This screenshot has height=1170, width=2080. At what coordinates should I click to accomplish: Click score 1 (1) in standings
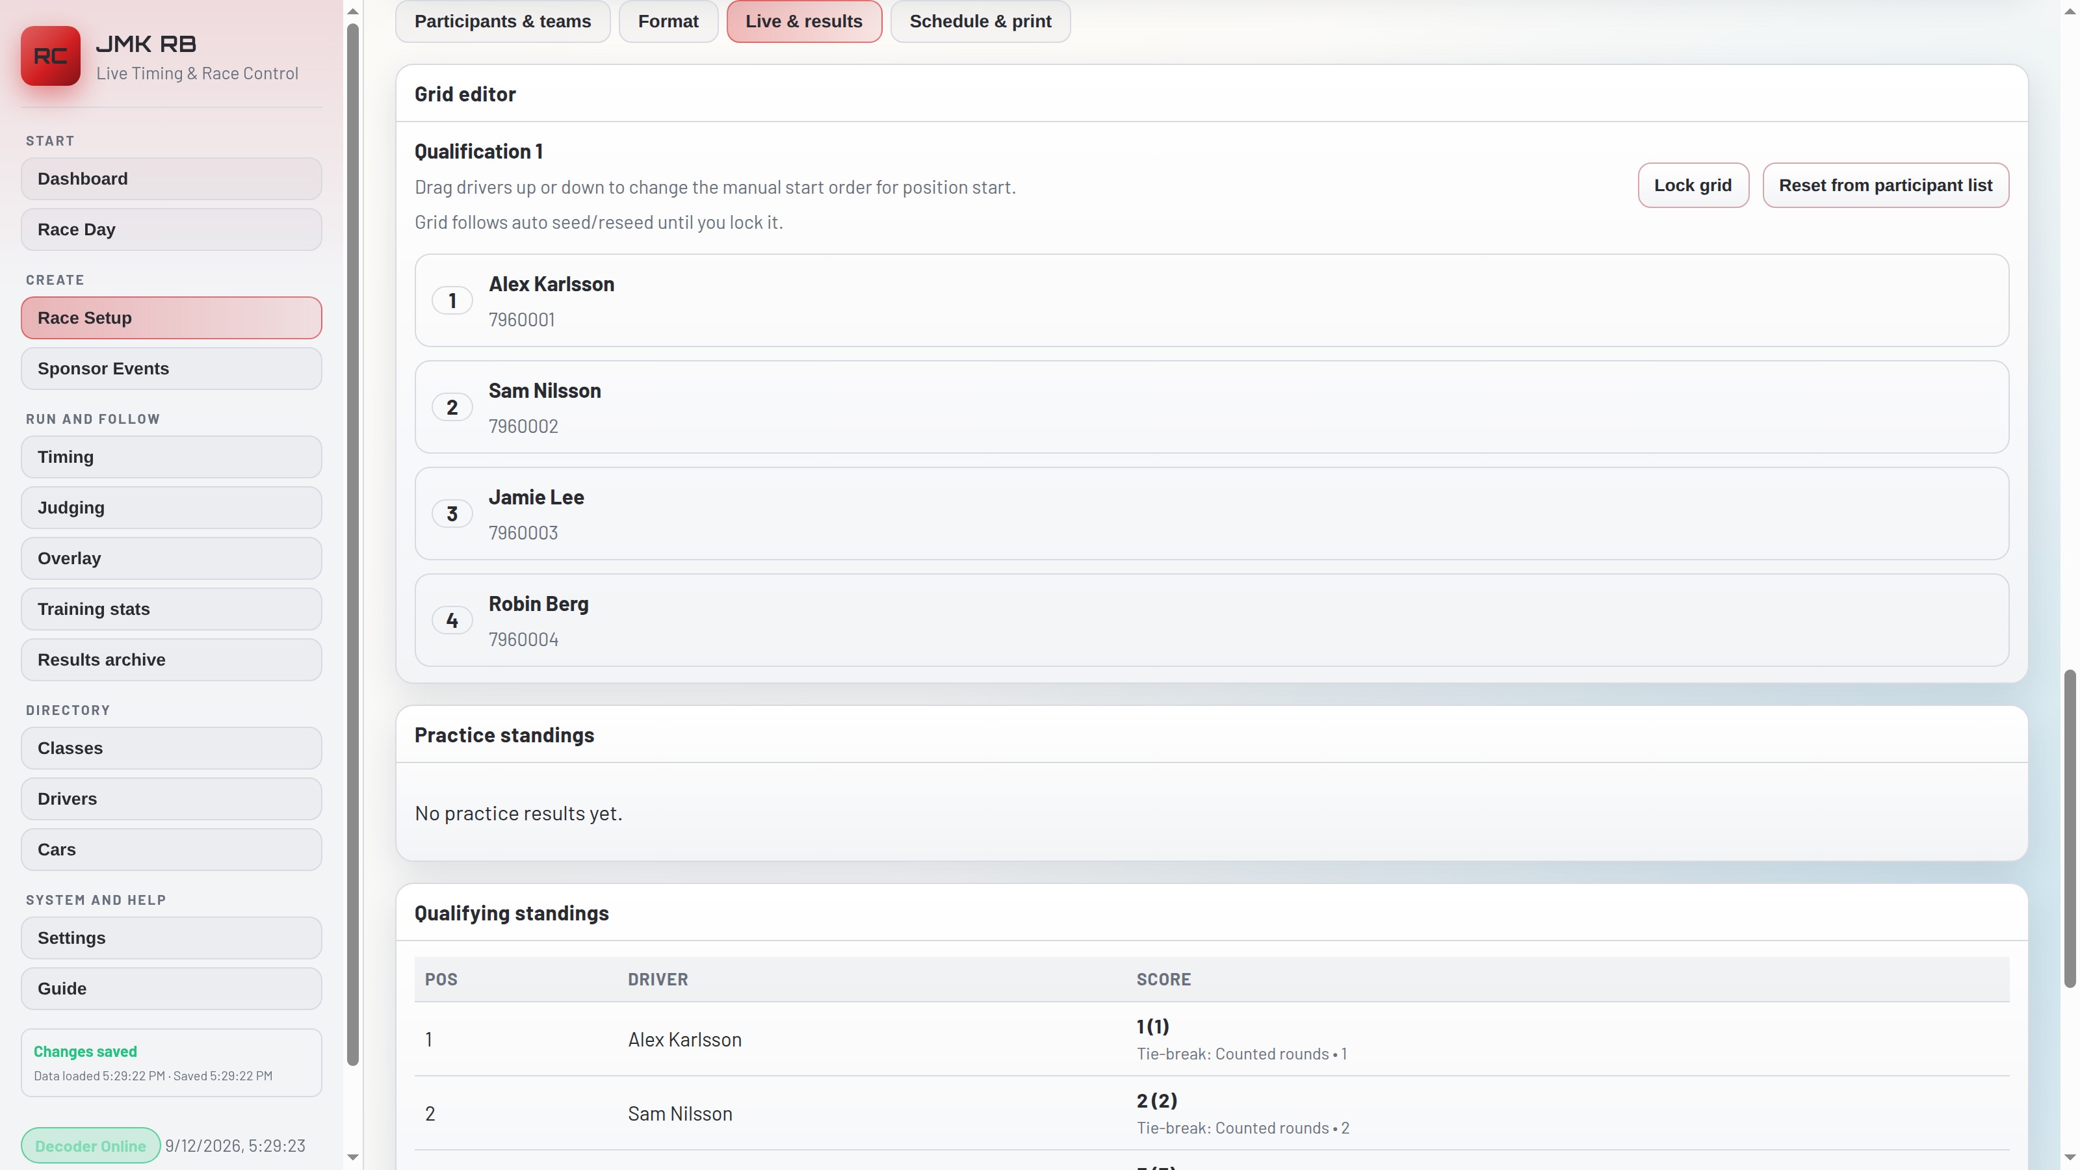tap(1153, 1026)
